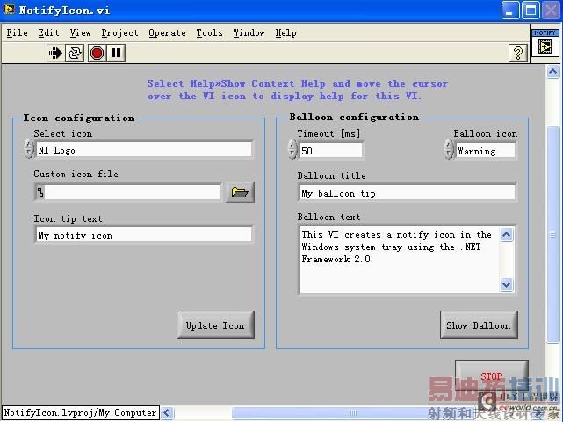The width and height of the screenshot is (563, 422).
Task: Click the Custom icon file path field
Action: pyautogui.click(x=132, y=192)
